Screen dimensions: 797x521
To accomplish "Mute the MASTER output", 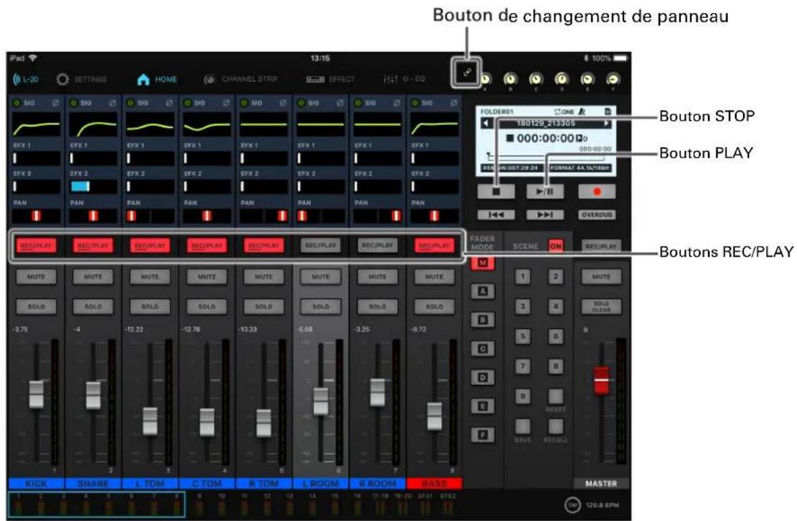I will tap(601, 276).
